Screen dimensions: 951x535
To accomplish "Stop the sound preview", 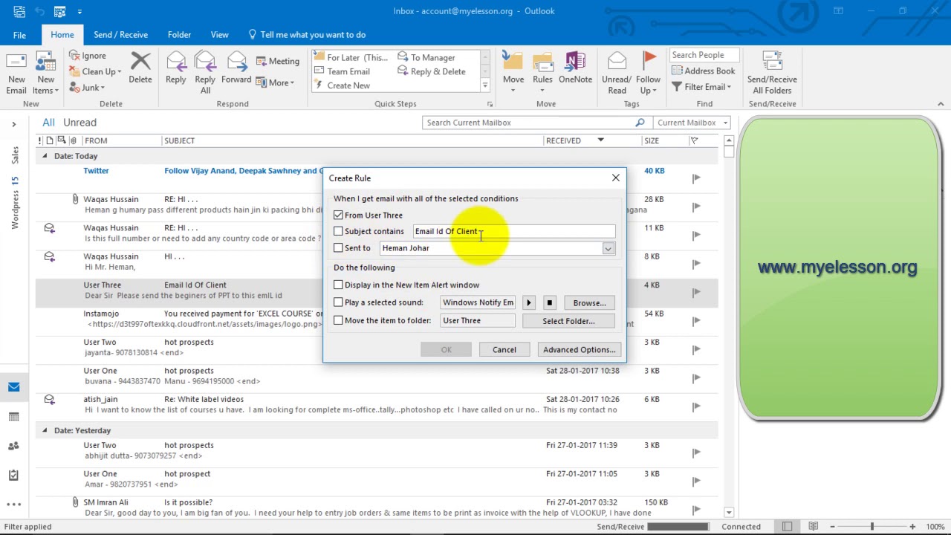I will 549,302.
